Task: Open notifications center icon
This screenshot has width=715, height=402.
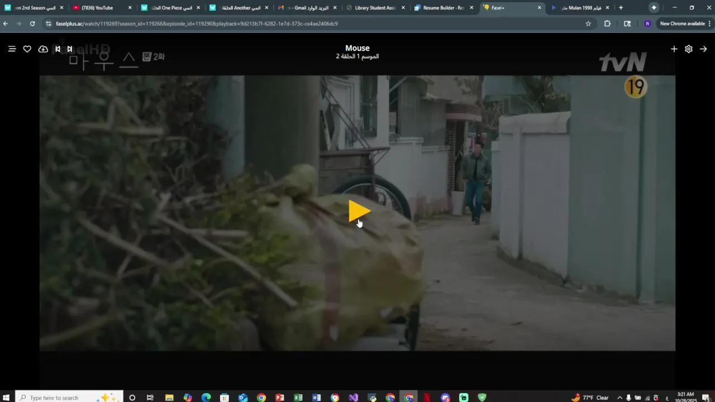Action: coord(706,398)
